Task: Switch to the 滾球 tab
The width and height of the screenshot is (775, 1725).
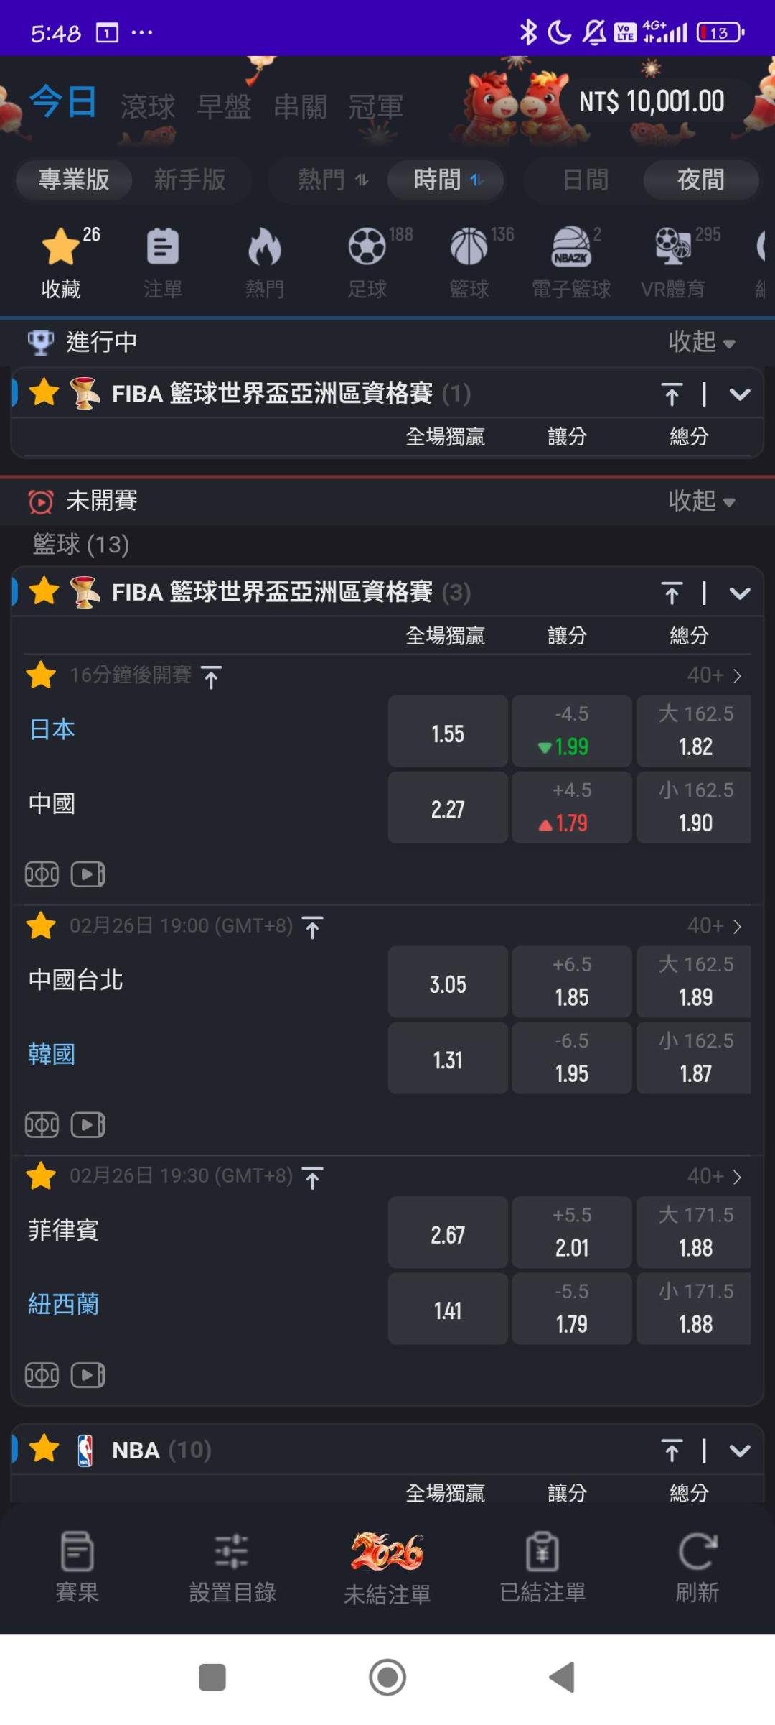Action: click(148, 107)
